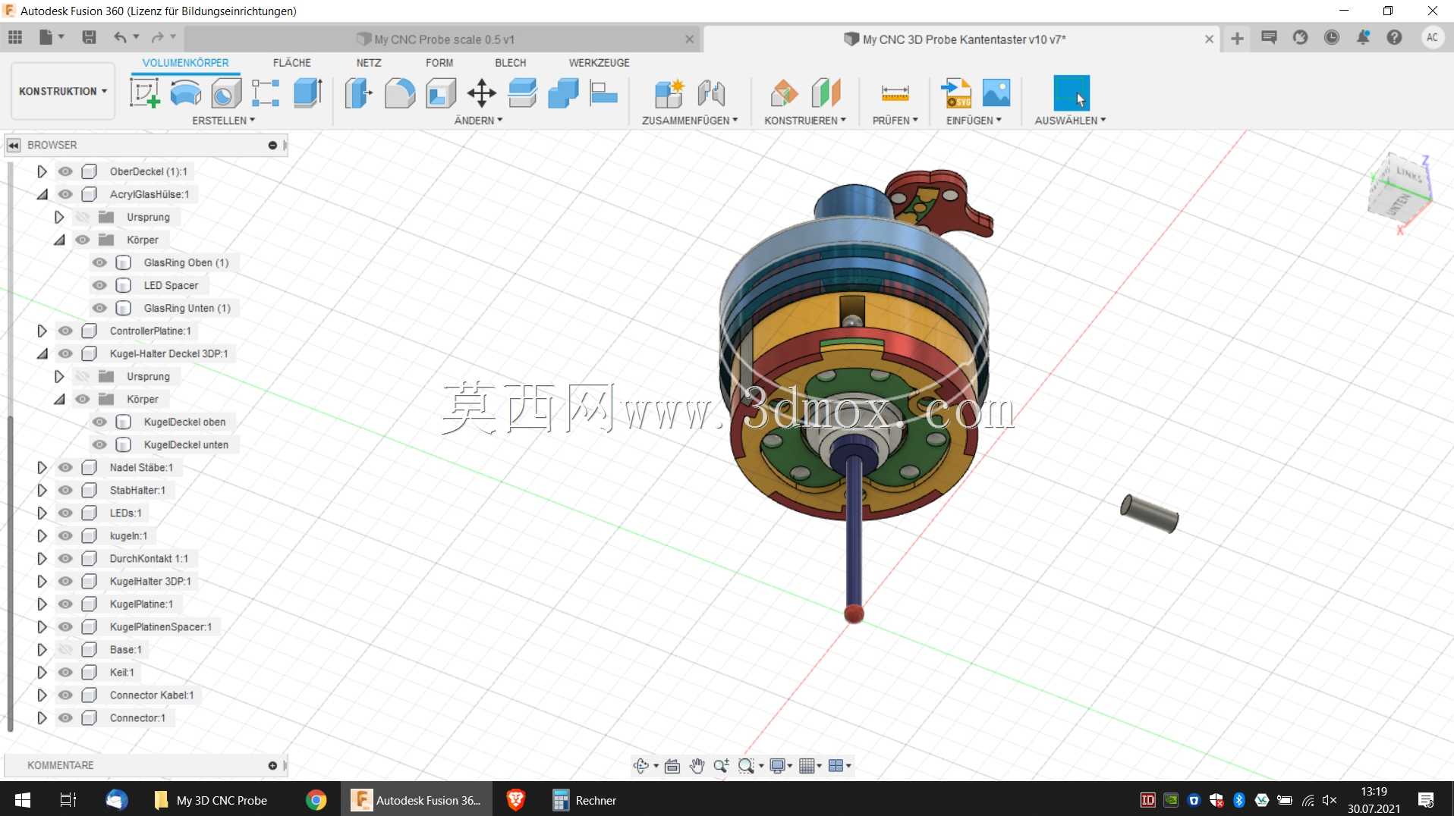The height and width of the screenshot is (816, 1454).
Task: Open the Help question mark icon
Action: (x=1394, y=37)
